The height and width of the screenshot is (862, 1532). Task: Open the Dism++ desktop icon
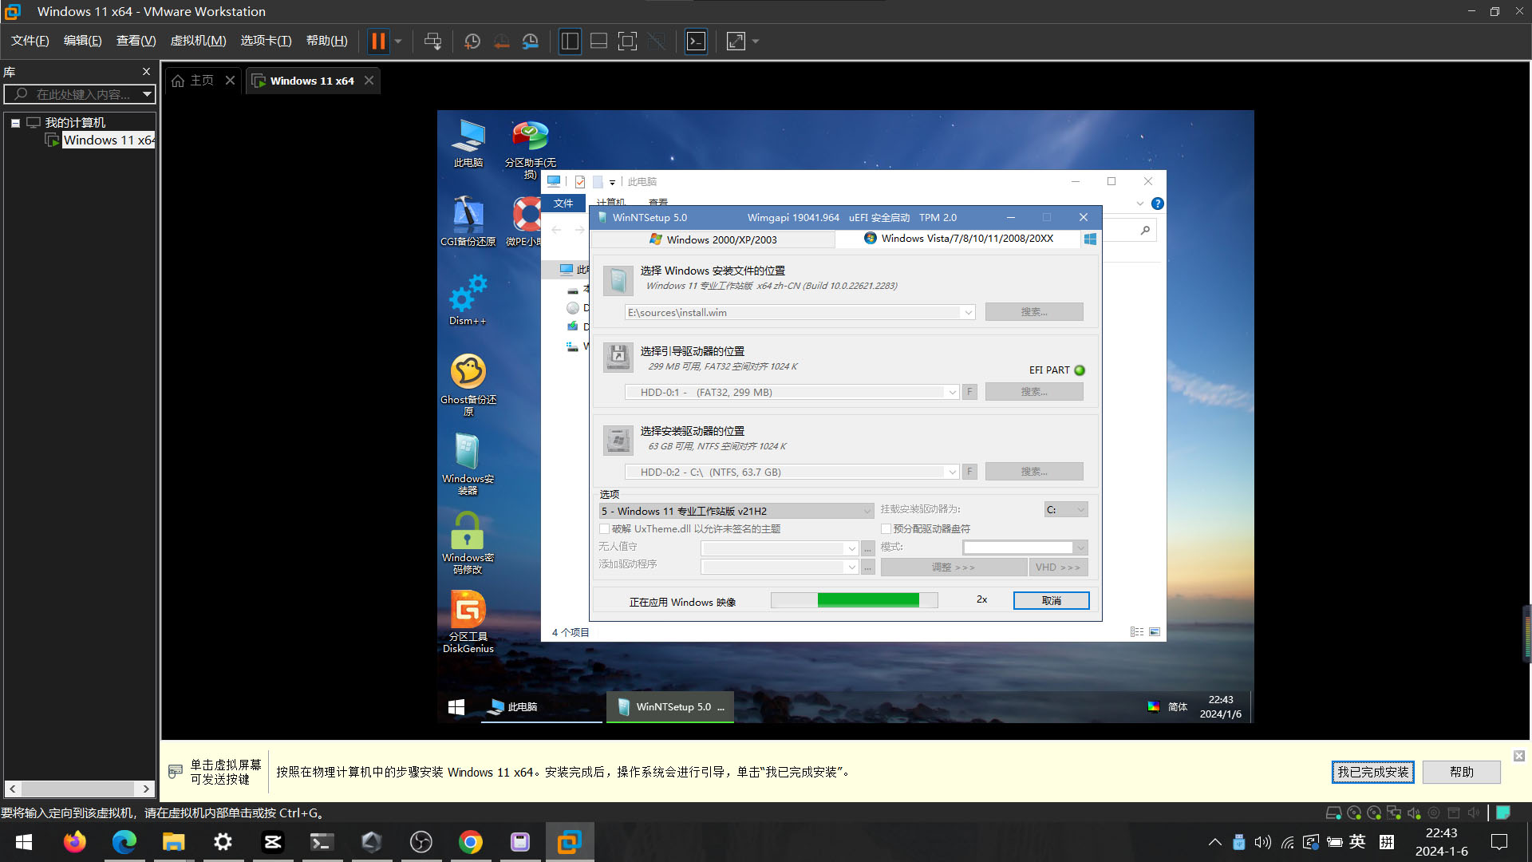point(468,300)
